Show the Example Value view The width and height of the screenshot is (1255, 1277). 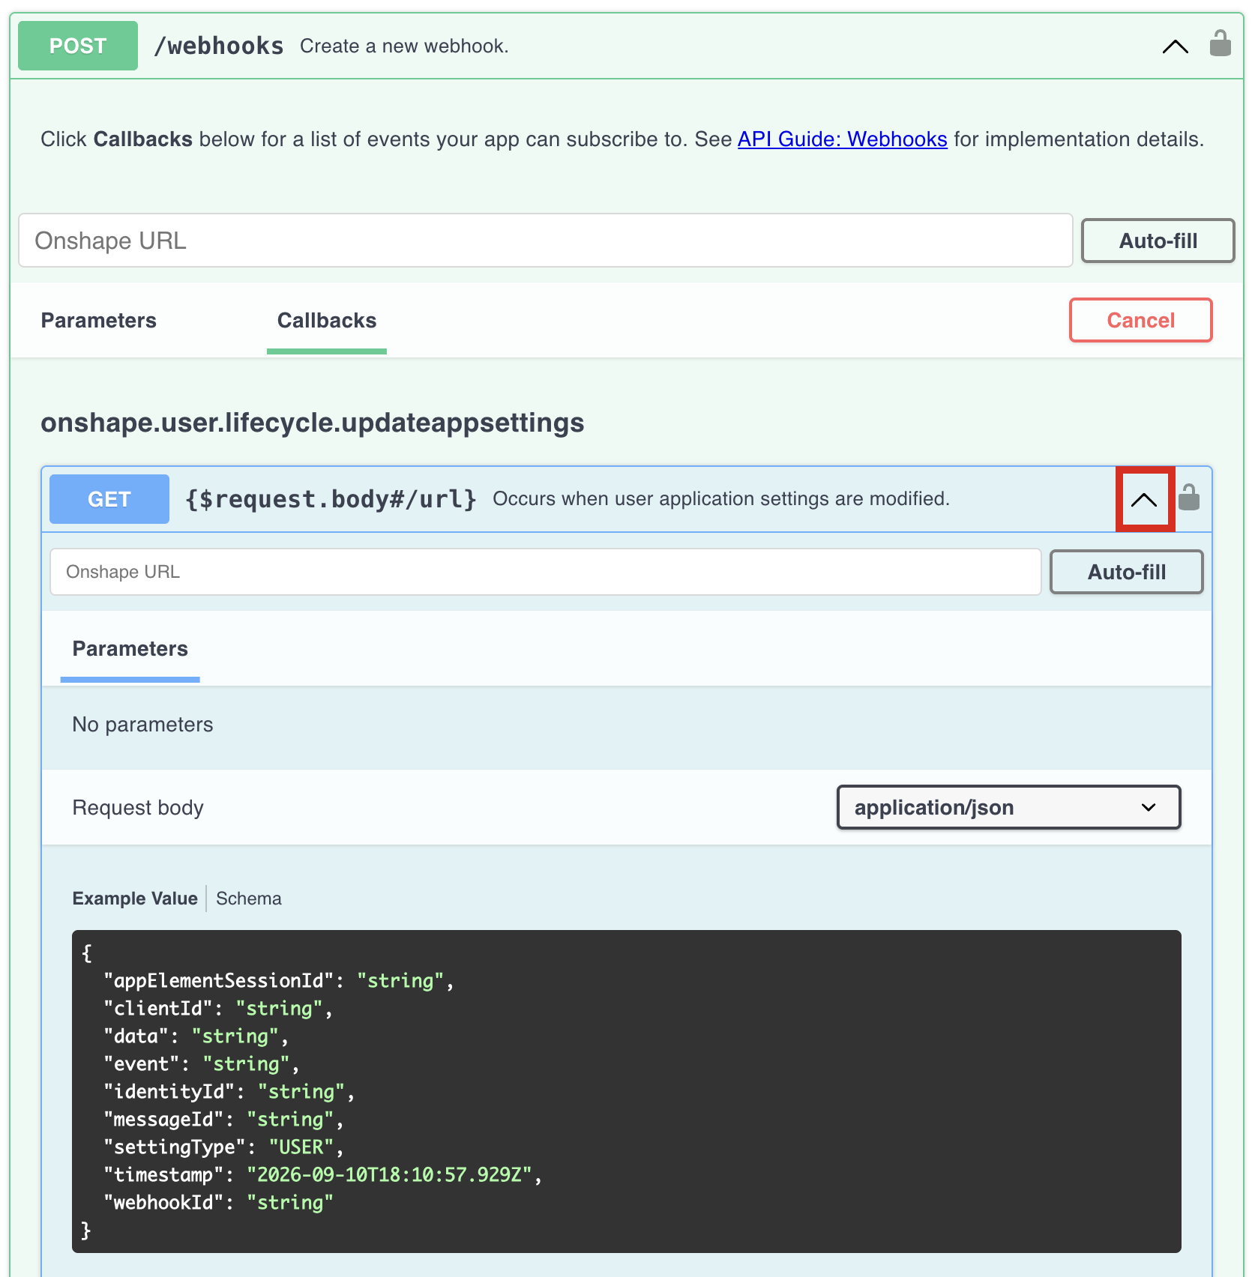point(135,899)
